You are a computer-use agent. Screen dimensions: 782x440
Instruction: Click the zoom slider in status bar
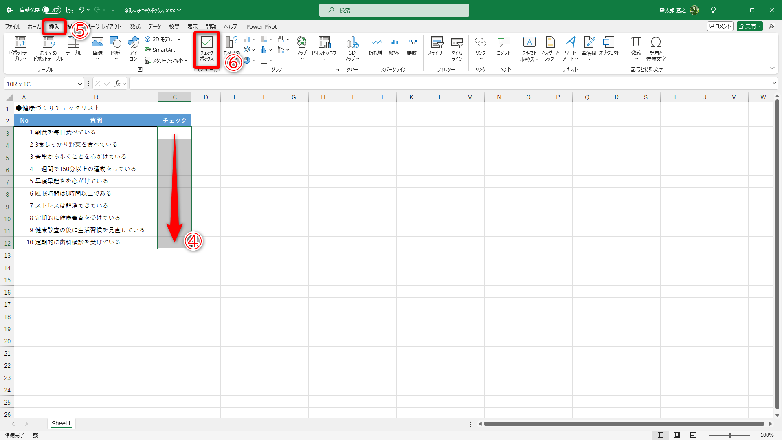point(729,435)
